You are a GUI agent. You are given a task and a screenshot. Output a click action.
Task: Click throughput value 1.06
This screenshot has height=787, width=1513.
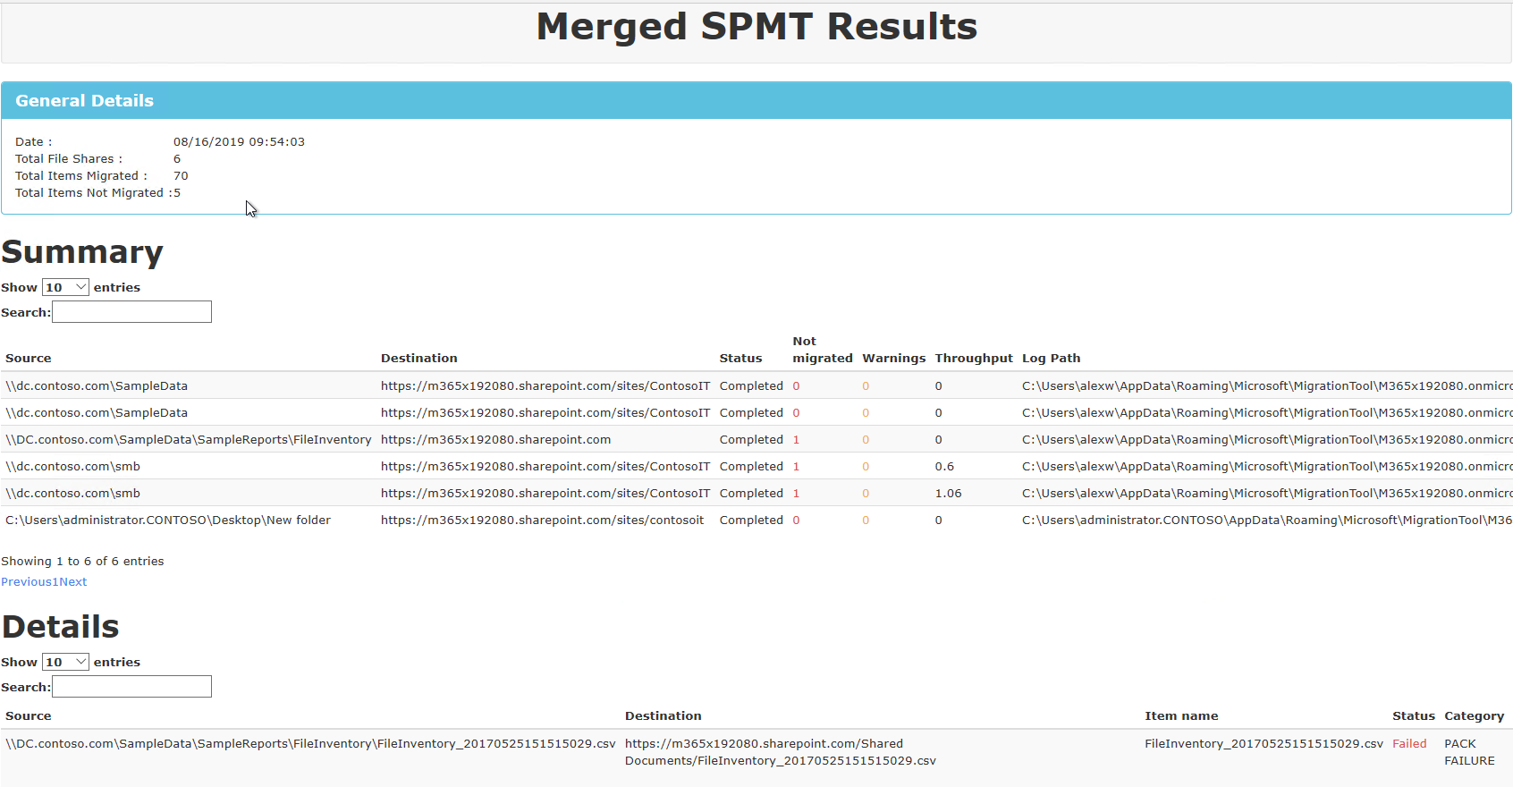[949, 494]
